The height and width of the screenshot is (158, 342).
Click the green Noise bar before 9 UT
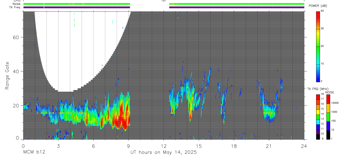[77, 4]
